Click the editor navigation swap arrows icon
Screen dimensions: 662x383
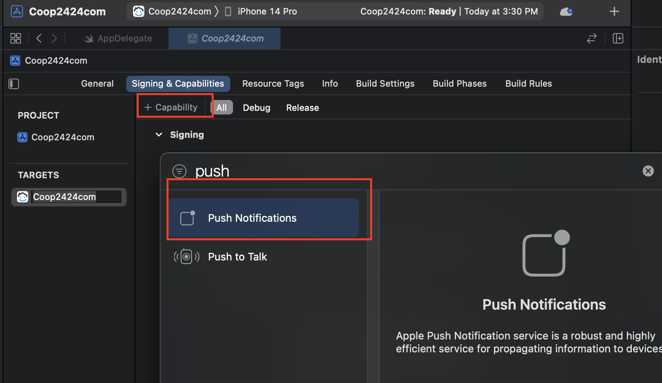pyautogui.click(x=591, y=38)
